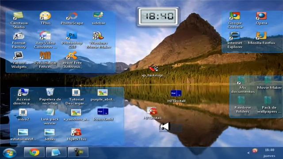Screen dimensions: 283x159
Task: Open Papelera de reciclaje recycle bin
Action: click(x=50, y=97)
